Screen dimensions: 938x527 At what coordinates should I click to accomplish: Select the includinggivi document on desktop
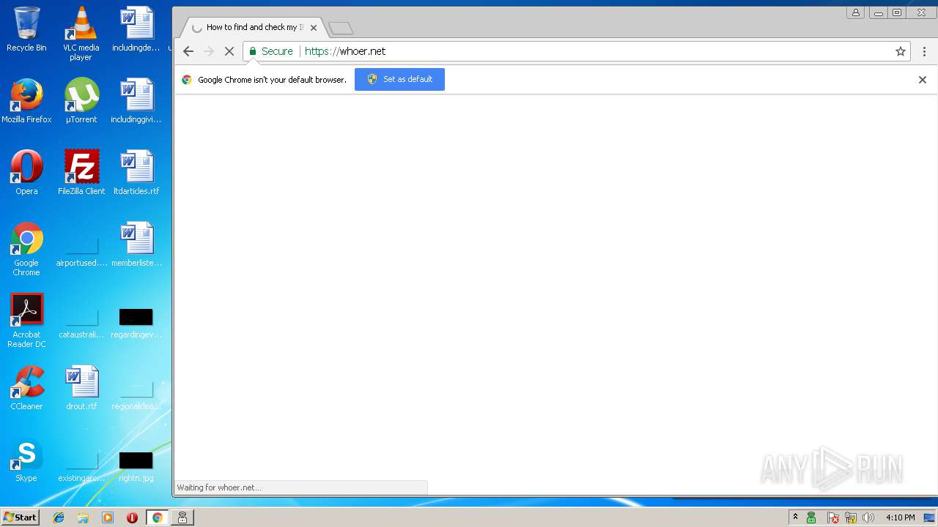[x=136, y=101]
